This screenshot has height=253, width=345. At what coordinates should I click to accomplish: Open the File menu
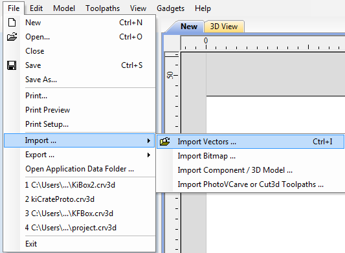pyautogui.click(x=14, y=8)
